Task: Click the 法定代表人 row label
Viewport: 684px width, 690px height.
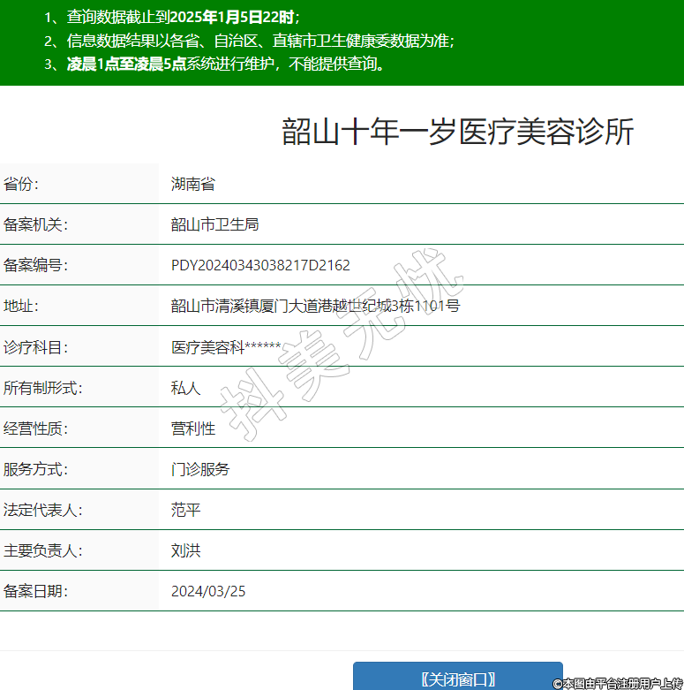Action: tap(42, 510)
